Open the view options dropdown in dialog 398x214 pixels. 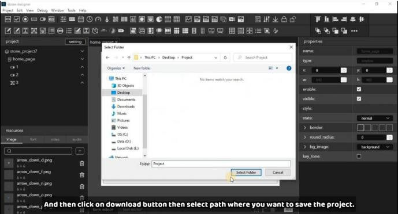[x=277, y=68]
